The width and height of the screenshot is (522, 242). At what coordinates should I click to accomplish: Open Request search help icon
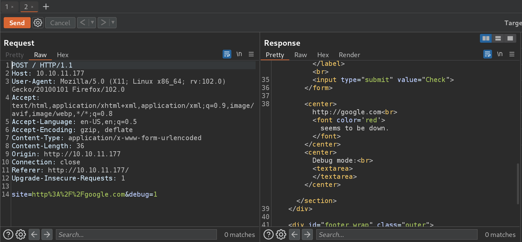[8, 235]
